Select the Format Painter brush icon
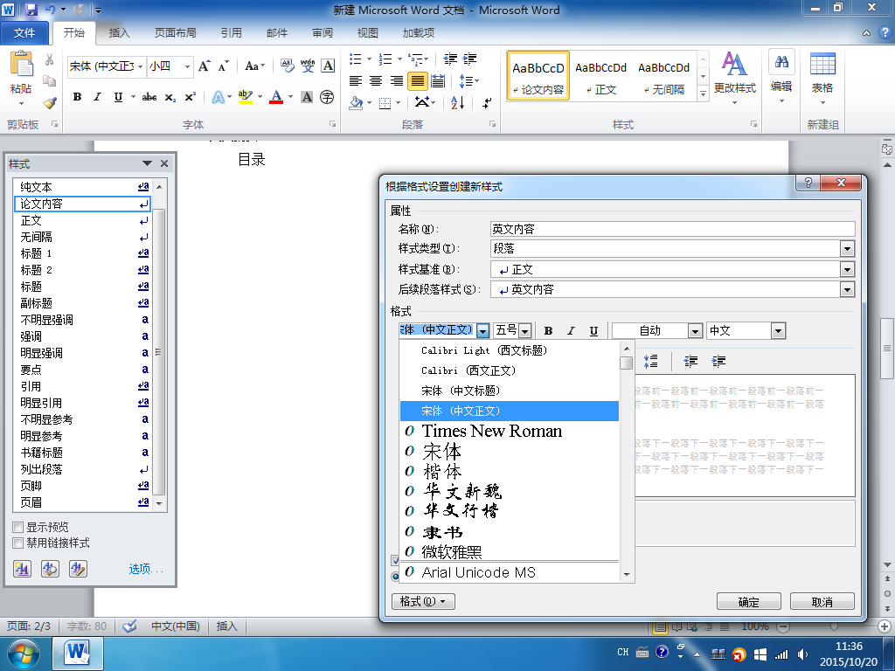Screen dimensions: 895x671 click(50, 103)
